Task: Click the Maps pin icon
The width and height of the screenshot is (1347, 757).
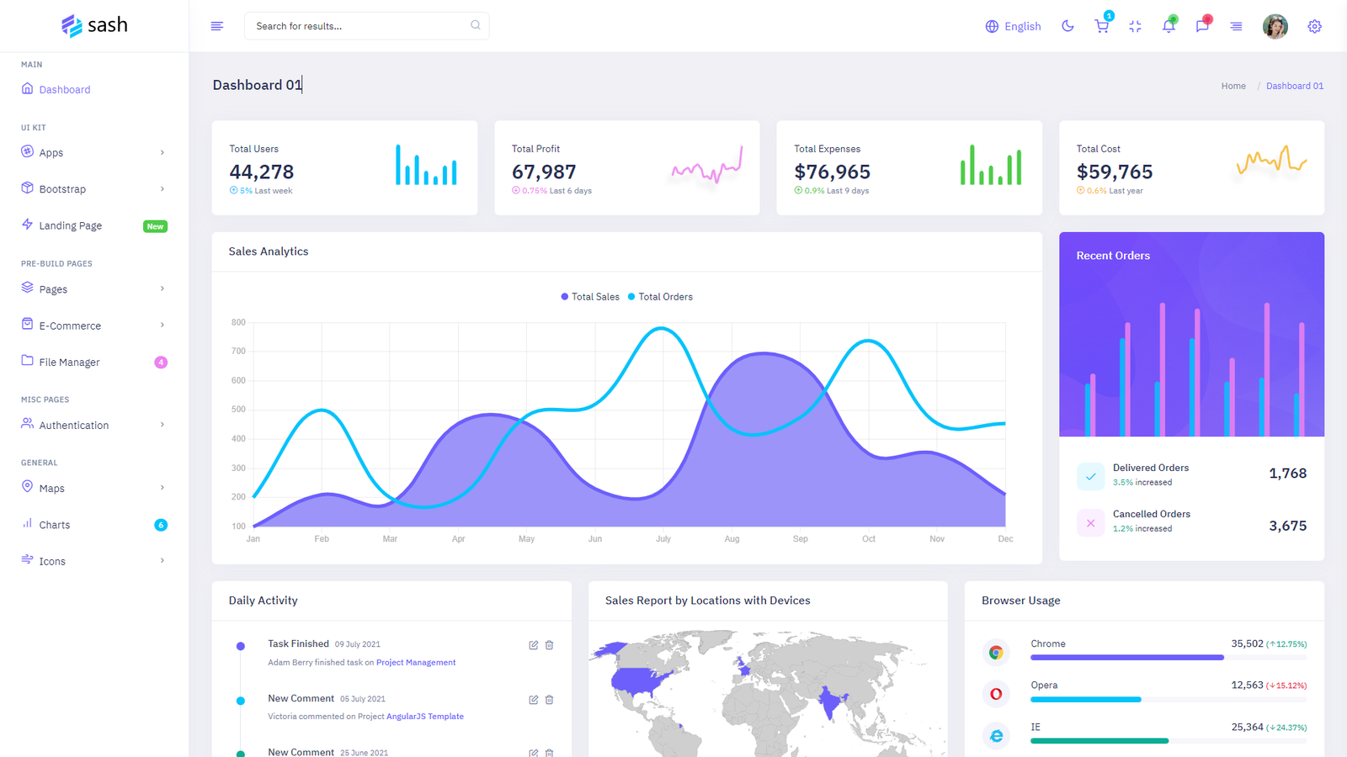Action: (x=27, y=486)
